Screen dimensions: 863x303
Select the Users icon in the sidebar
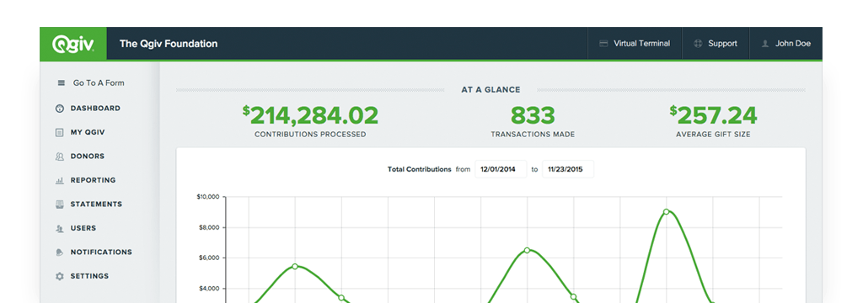(x=60, y=228)
